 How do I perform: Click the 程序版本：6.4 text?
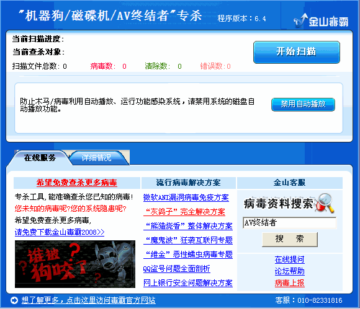[x=242, y=19]
